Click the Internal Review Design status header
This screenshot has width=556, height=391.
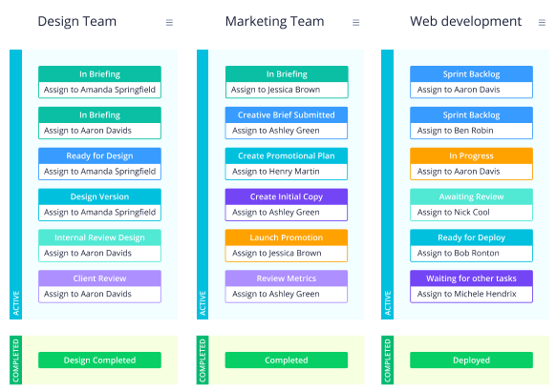pyautogui.click(x=99, y=237)
